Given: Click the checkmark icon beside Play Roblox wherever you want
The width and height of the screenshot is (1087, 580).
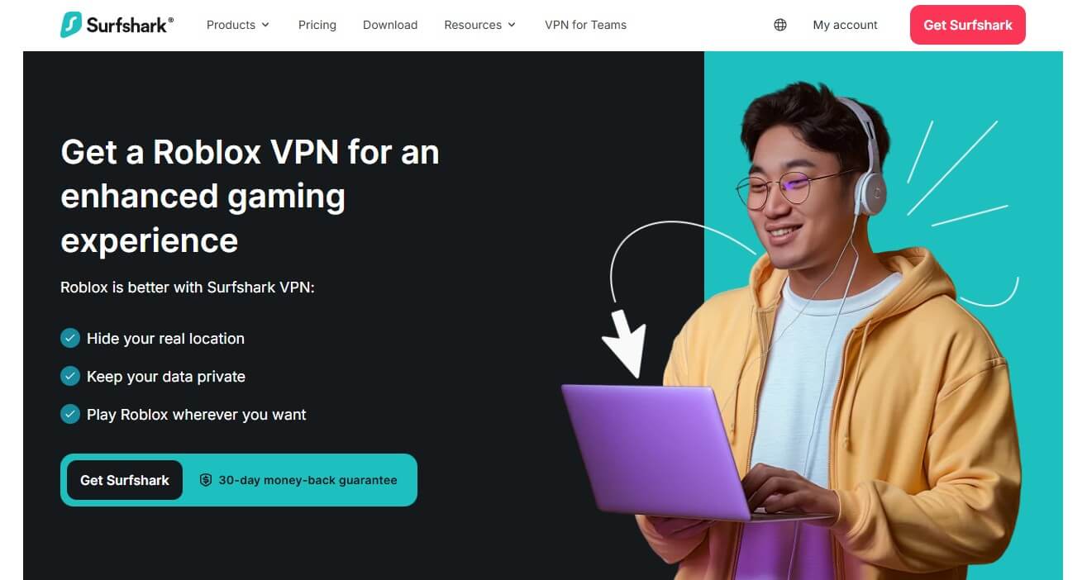Looking at the screenshot, I should (x=70, y=414).
